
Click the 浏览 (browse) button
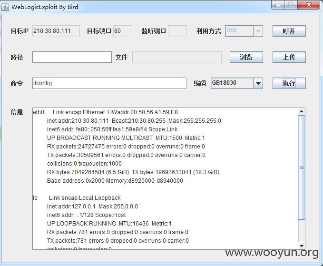[x=246, y=57]
